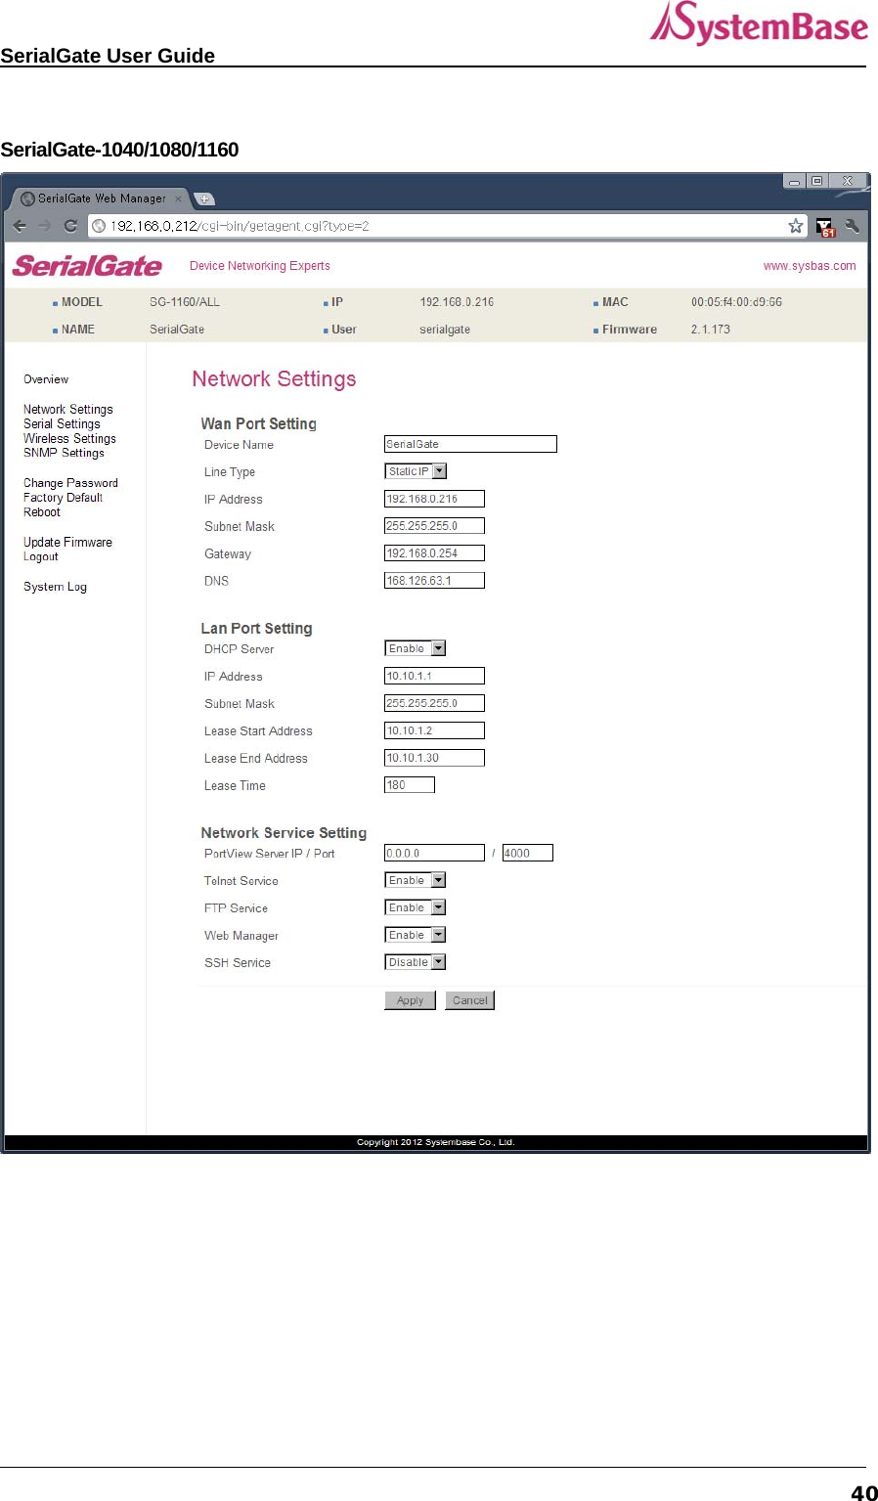Click the DNS input field
The width and height of the screenshot is (878, 1501).
tap(434, 581)
